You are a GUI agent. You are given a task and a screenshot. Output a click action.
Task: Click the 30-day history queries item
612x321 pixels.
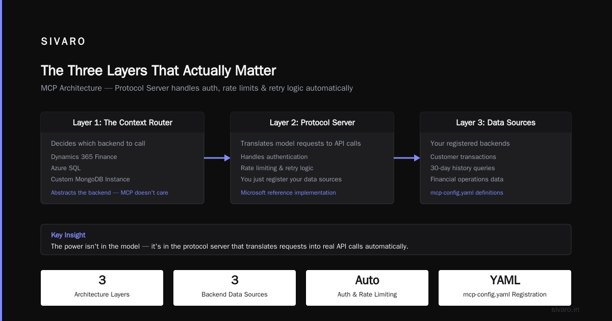tap(463, 168)
